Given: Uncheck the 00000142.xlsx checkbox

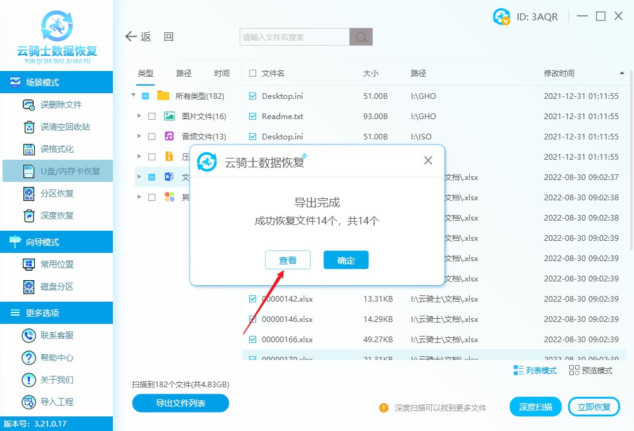Looking at the screenshot, I should tap(253, 299).
